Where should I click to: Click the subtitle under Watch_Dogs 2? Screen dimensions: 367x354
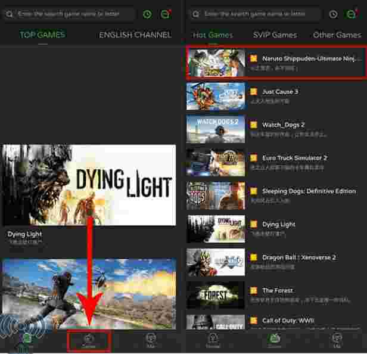(x=288, y=135)
